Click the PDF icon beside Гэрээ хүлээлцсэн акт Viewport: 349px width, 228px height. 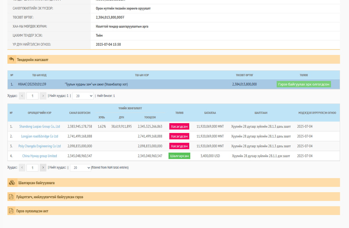click(x=11, y=211)
